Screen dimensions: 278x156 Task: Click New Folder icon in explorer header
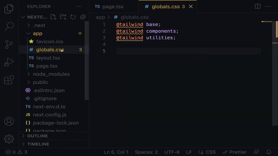(63, 17)
